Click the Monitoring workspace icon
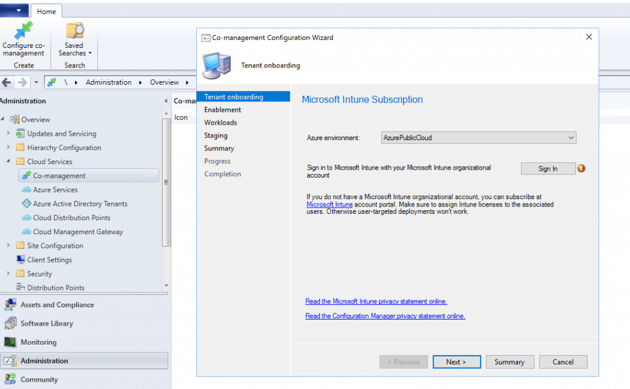630x389 pixels. coord(10,342)
